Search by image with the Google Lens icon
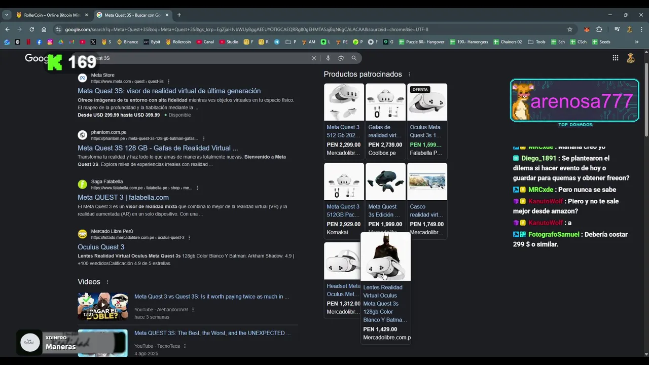649x365 pixels. click(341, 58)
